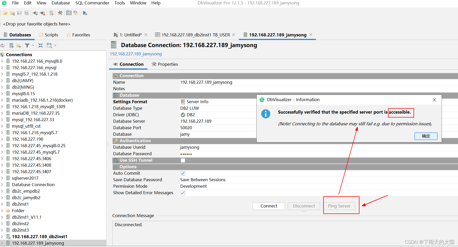Screen dimensions: 458x247
Task: Click the Connect All plug icon
Action: [35, 13]
